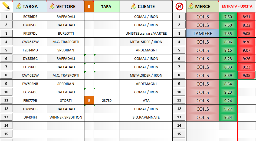Select ARDEMAGNI cliente in row 5
Image resolution: width=256 pixels, height=141 pixels.
point(146,50)
